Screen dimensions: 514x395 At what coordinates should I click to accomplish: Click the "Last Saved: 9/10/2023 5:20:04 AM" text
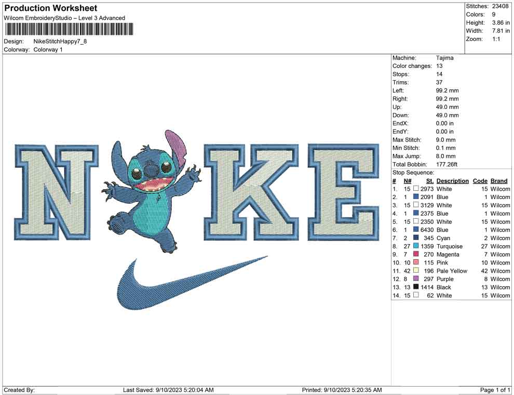[x=169, y=390]
